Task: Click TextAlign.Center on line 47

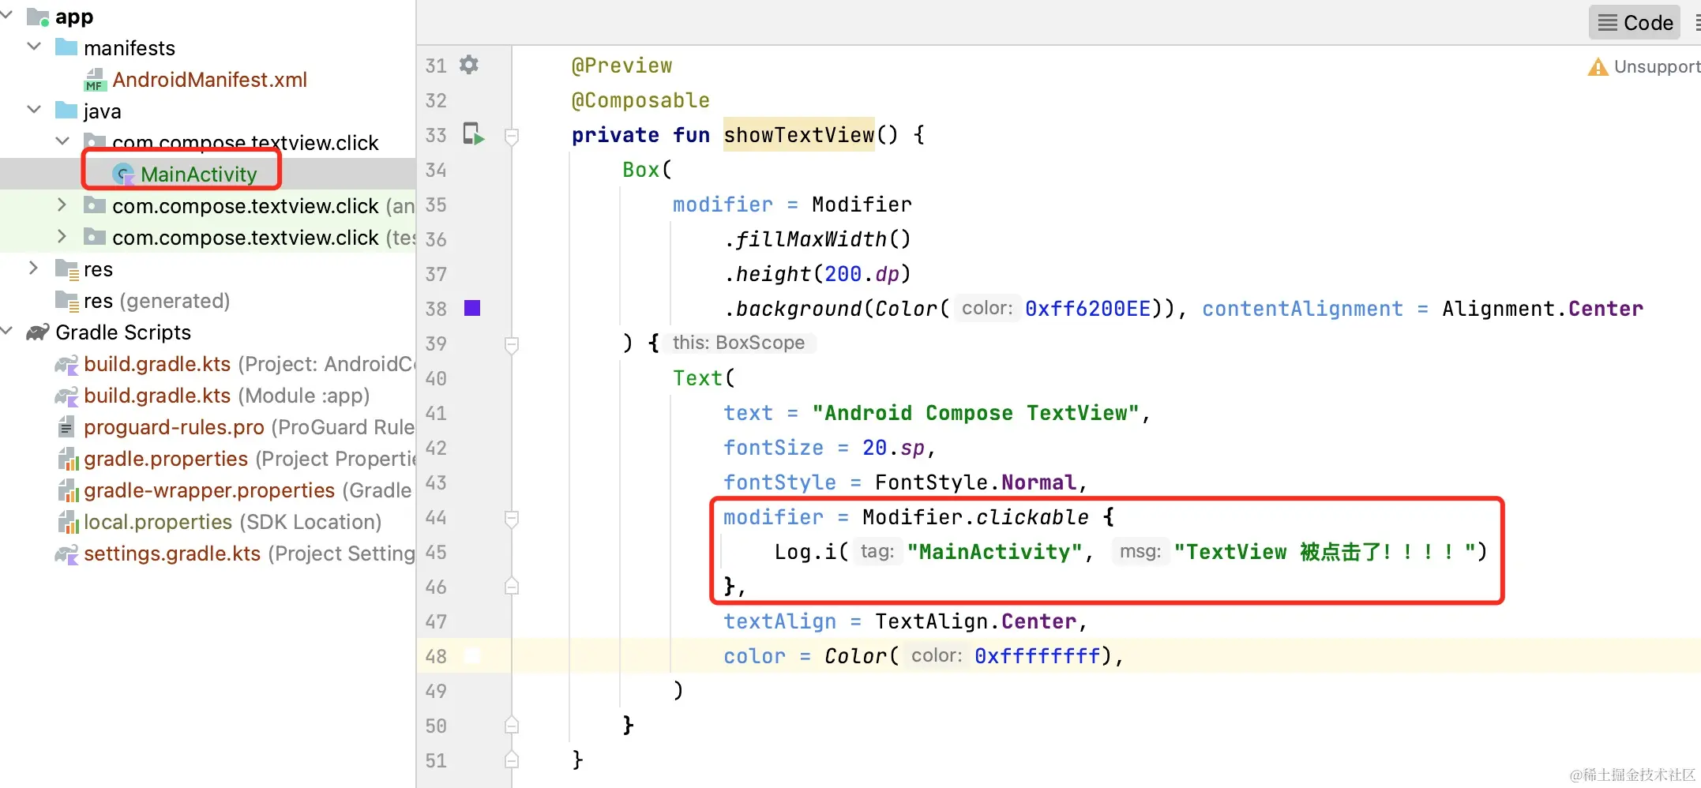Action: 975,621
